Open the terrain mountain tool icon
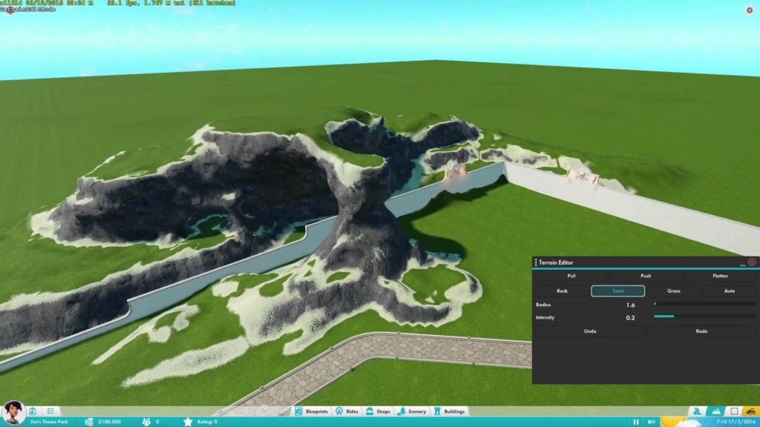760x427 pixels. [x=715, y=411]
